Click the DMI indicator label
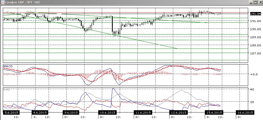This screenshot has height=120, width=263. click(6, 90)
